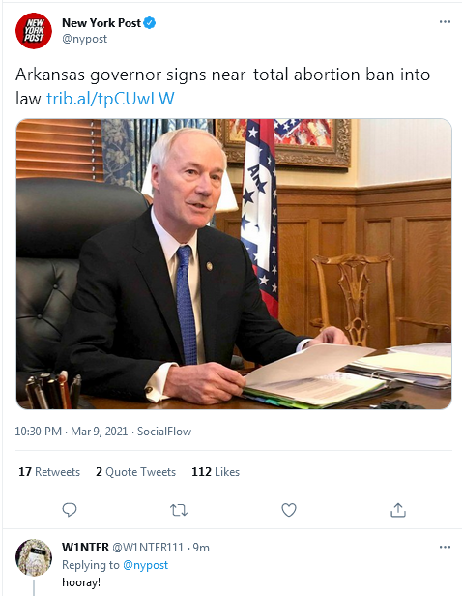Click the @nypost handle under the name

pyautogui.click(x=85, y=39)
